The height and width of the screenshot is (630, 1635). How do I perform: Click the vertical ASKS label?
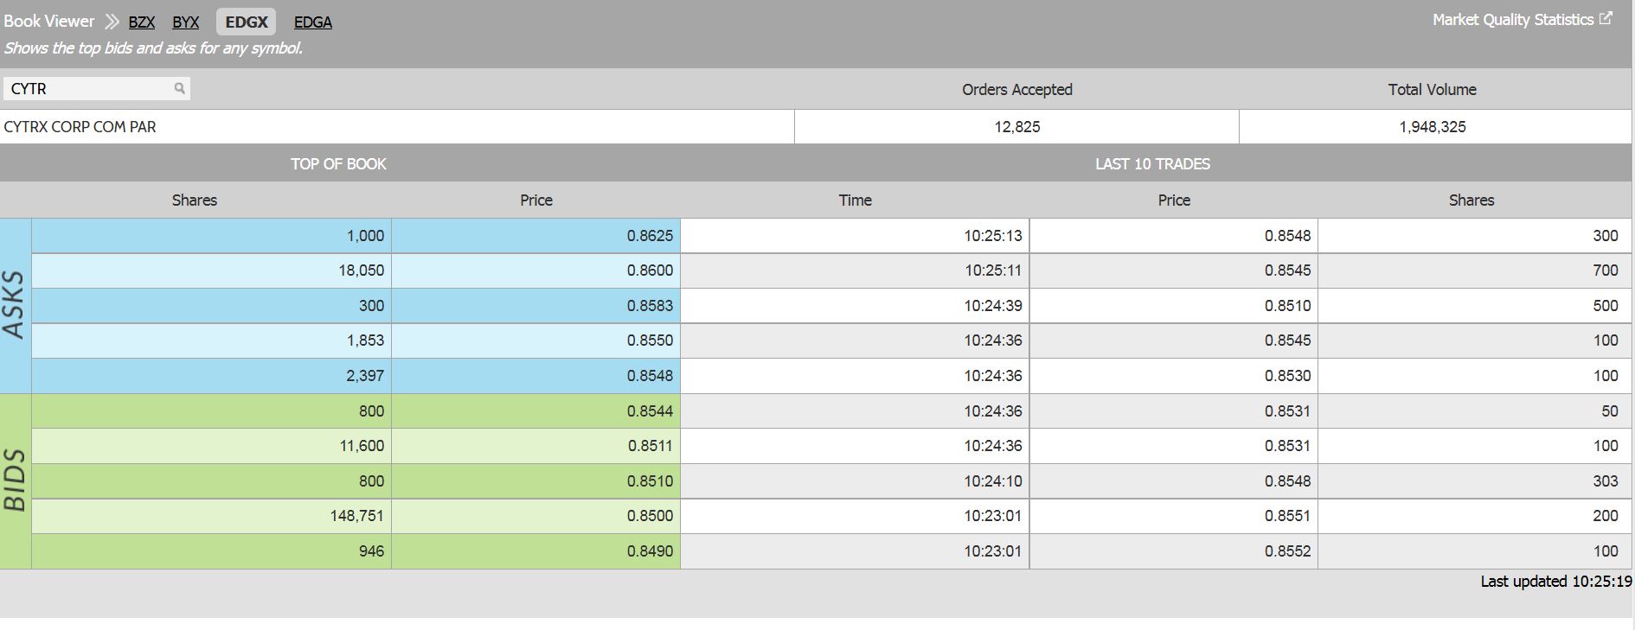click(15, 305)
